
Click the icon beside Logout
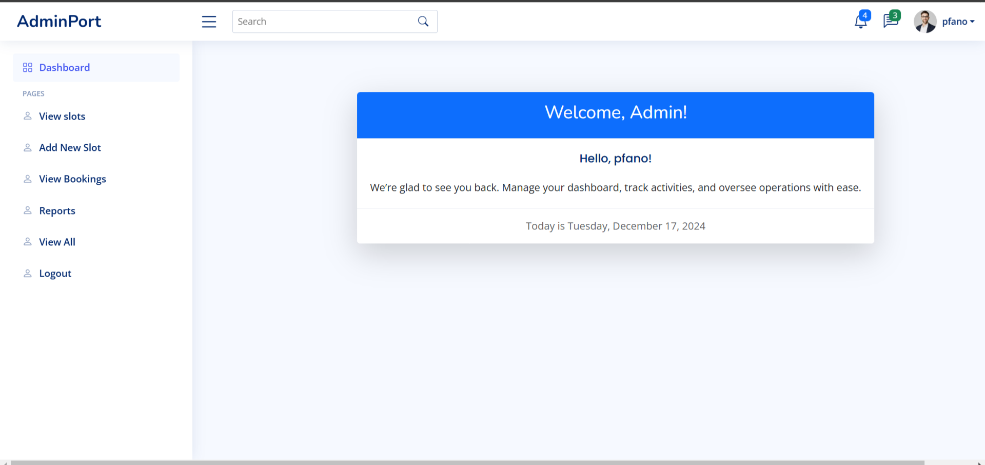click(28, 274)
